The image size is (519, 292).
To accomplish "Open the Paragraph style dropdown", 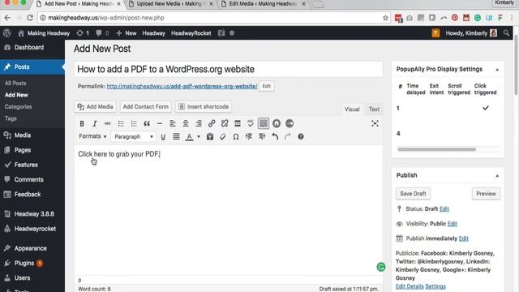I will click(133, 137).
